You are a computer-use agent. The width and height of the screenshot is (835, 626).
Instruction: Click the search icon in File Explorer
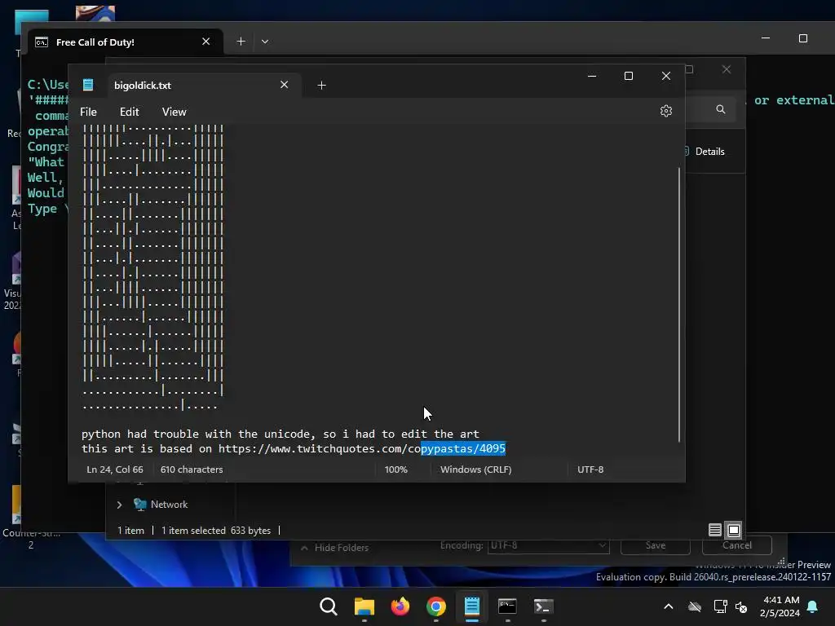pos(721,109)
